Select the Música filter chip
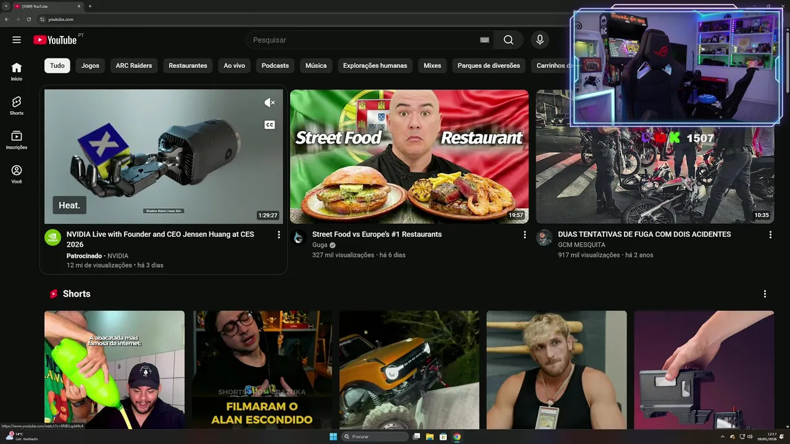Viewport: 790px width, 444px height. pyautogui.click(x=316, y=65)
